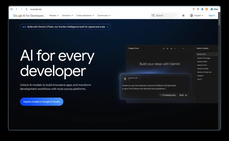This screenshot has width=229, height=141.
Task: Expand the Community menu
Action: (x=104, y=15)
